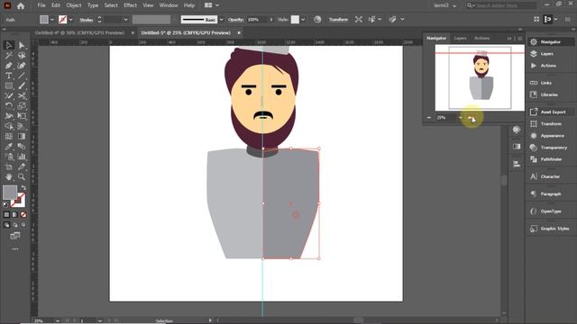This screenshot has width=577, height=324.
Task: Choose the Type tool
Action: (x=9, y=76)
